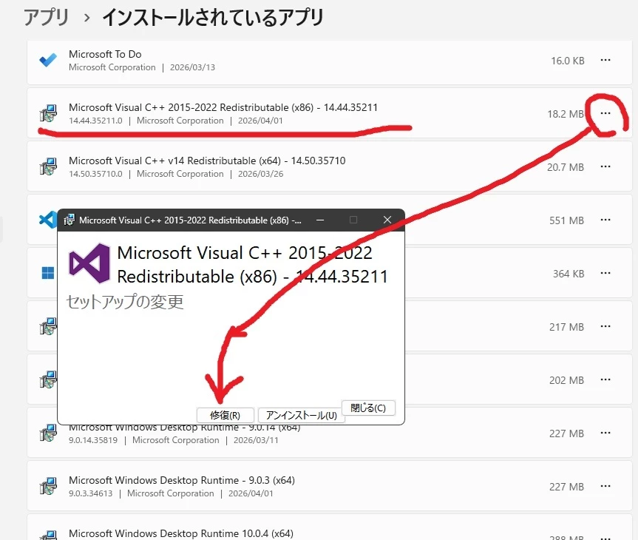Viewport: 638px width, 540px height.
Task: Click the Visual Studio logo in the setup dialog
Action: pos(89,263)
